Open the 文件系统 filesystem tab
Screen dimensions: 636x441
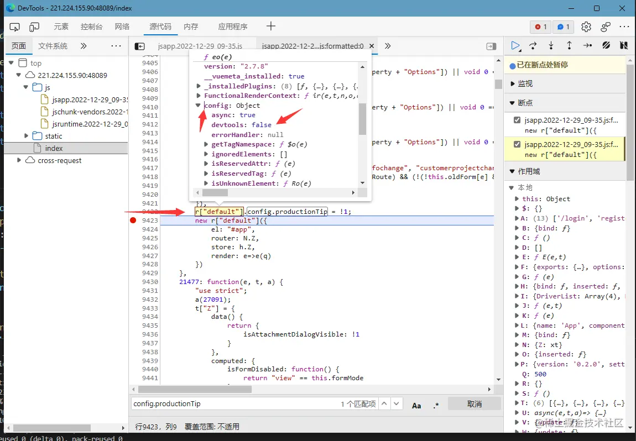pyautogui.click(x=53, y=46)
